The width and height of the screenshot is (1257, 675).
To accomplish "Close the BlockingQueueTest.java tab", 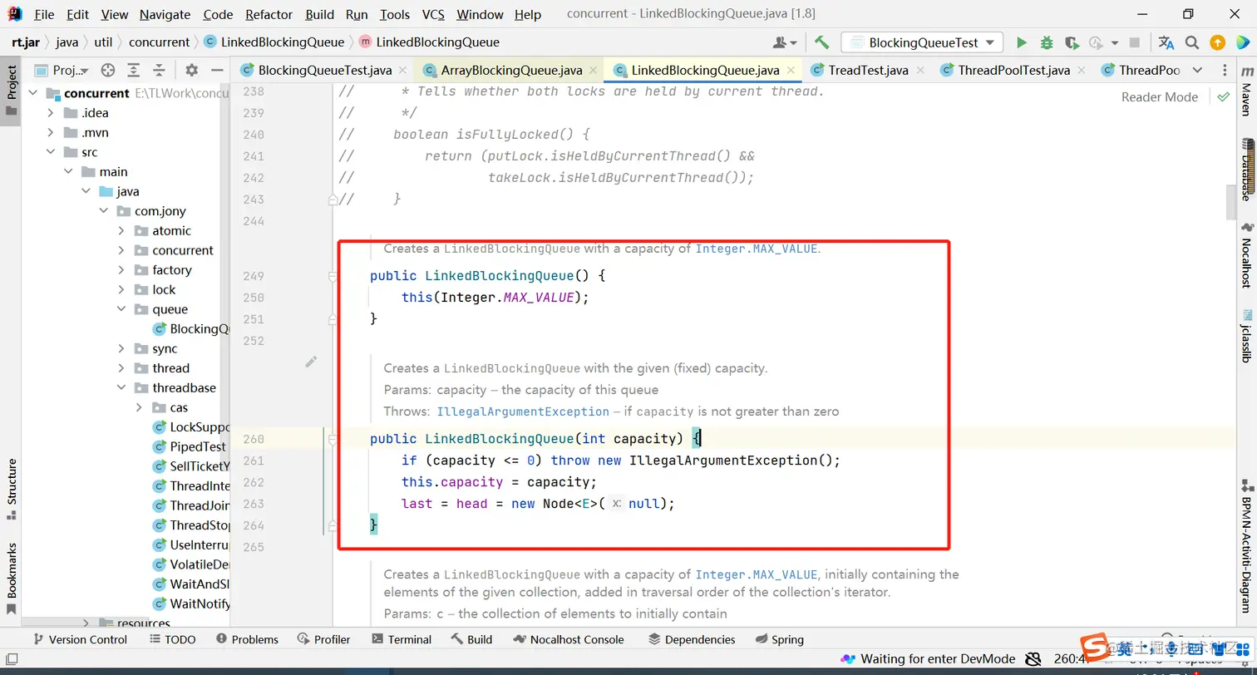I will (x=402, y=70).
